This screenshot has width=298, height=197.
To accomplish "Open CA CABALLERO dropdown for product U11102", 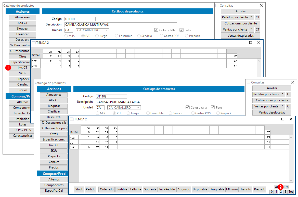I will click(x=124, y=108).
